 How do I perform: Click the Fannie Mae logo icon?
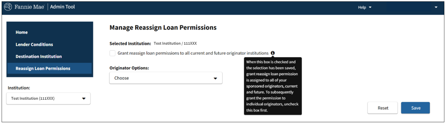[x=8, y=7]
